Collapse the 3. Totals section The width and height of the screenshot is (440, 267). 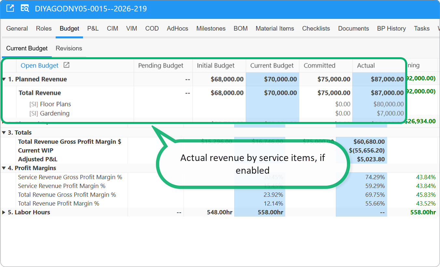pos(4,133)
